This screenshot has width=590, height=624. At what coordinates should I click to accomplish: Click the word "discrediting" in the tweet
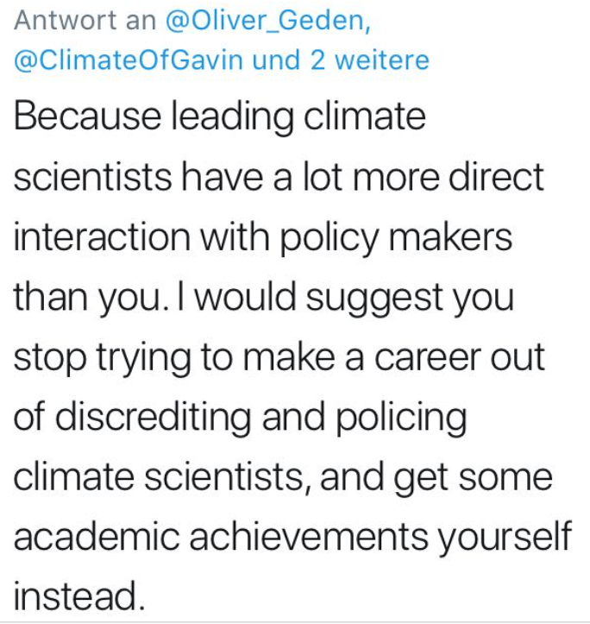pos(154,418)
